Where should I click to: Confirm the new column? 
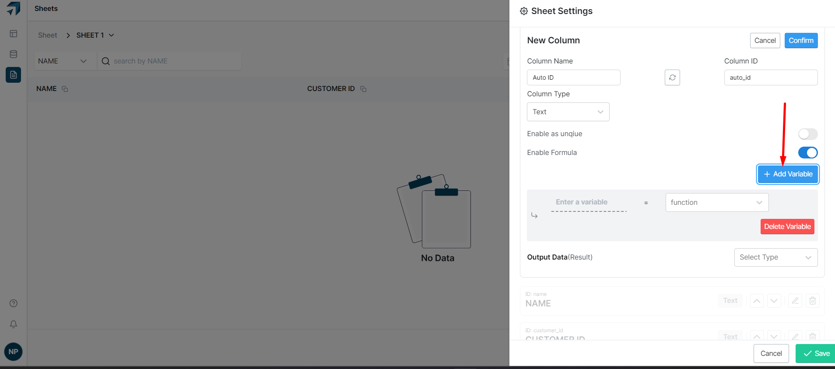coord(800,41)
